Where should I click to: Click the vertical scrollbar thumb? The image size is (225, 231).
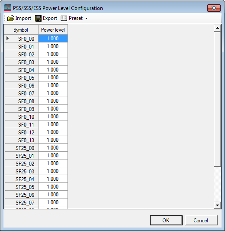point(217,99)
